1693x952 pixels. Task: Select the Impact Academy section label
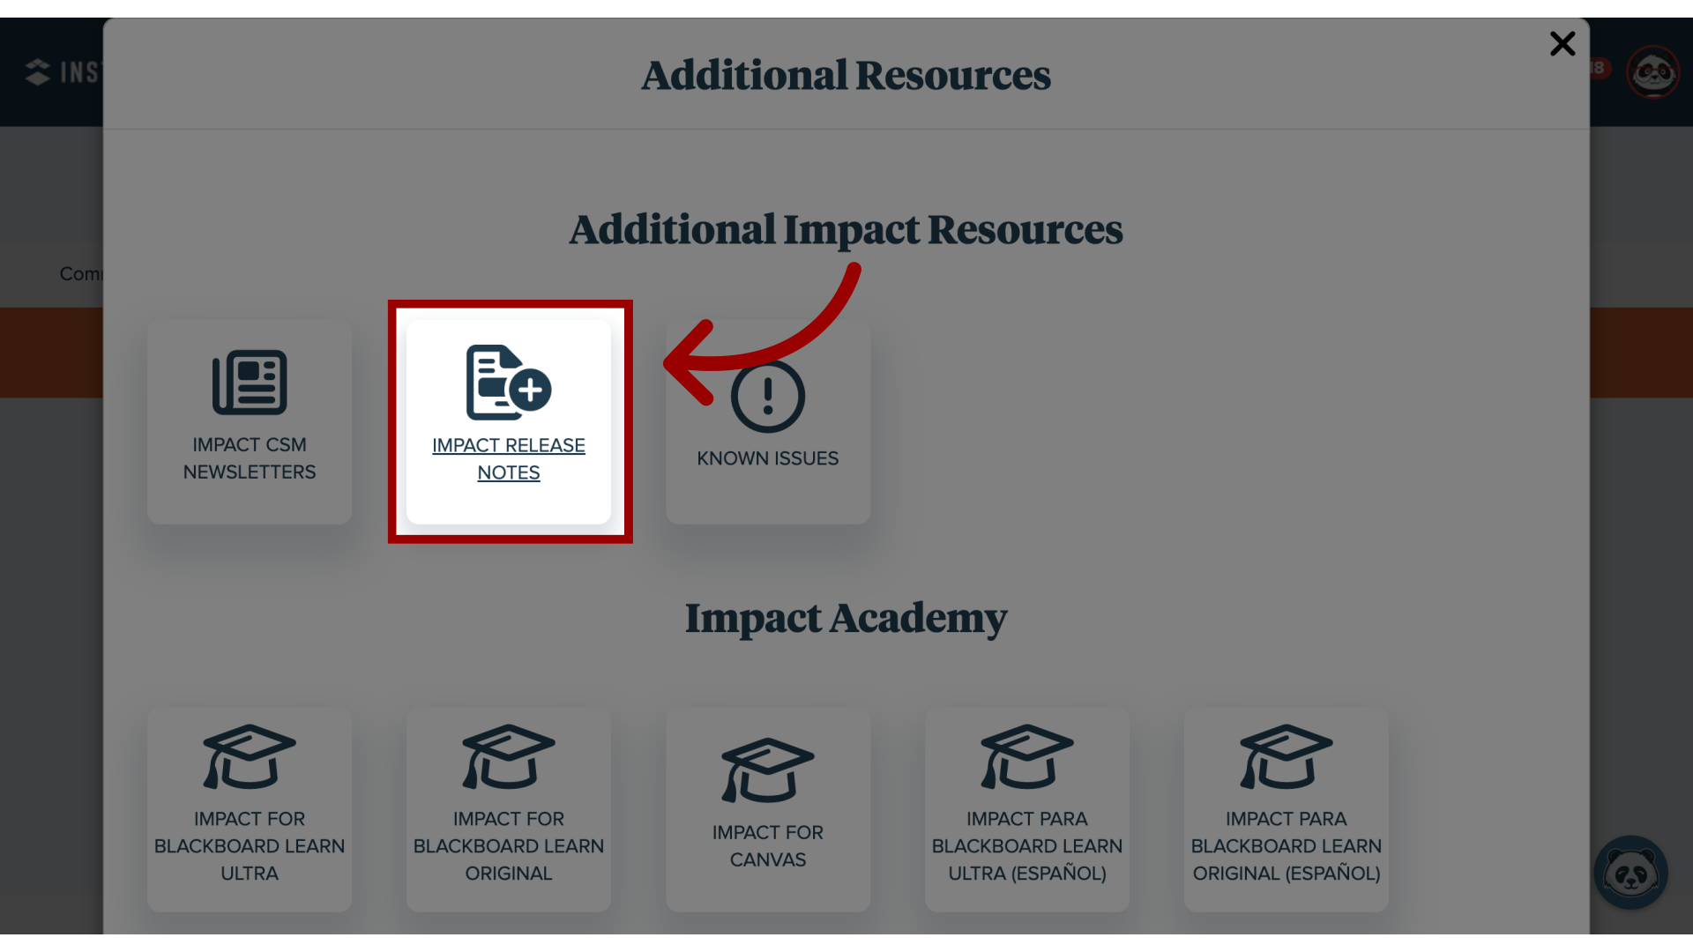coord(846,619)
